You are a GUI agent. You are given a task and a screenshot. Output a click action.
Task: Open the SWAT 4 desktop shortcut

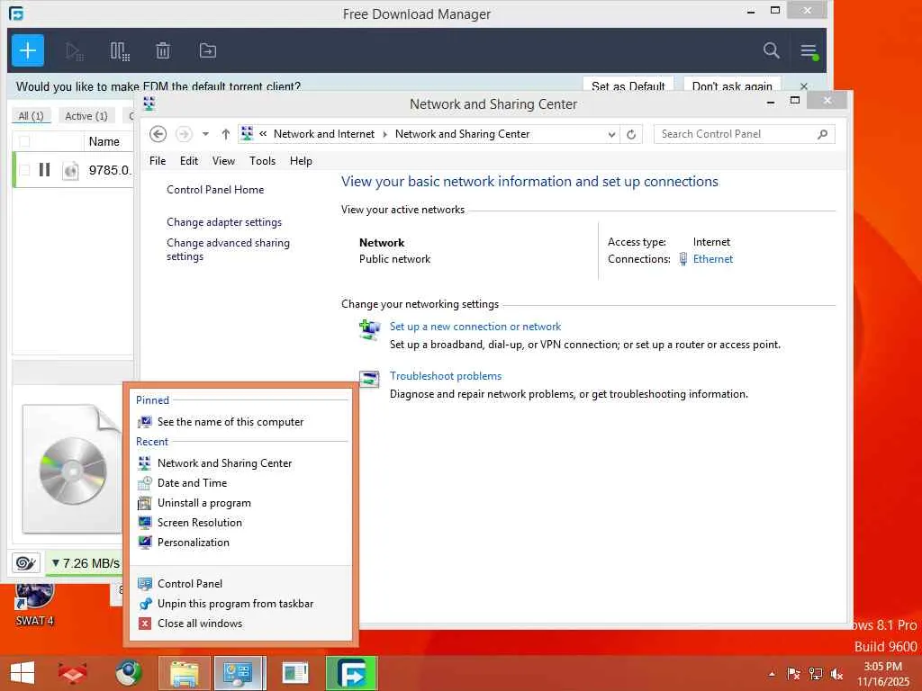35,604
